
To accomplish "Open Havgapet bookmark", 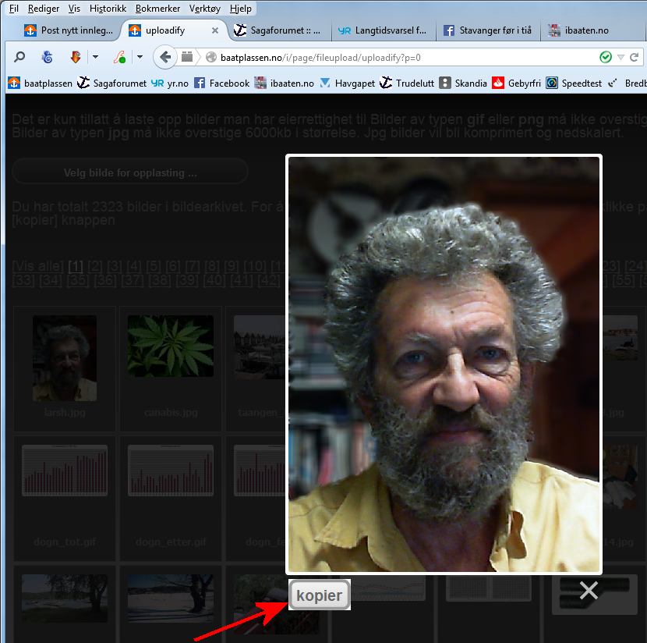I will [x=348, y=83].
